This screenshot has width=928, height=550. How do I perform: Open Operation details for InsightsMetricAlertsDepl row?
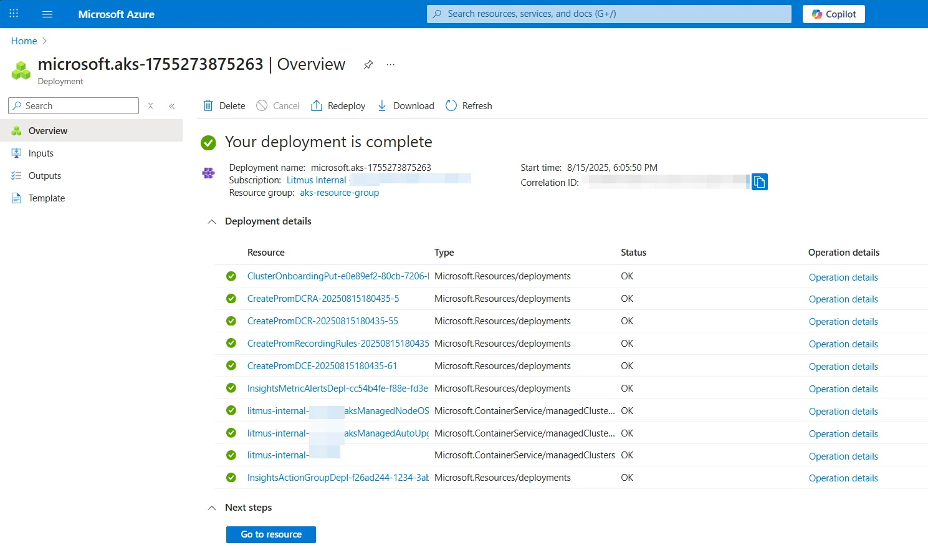(x=843, y=389)
